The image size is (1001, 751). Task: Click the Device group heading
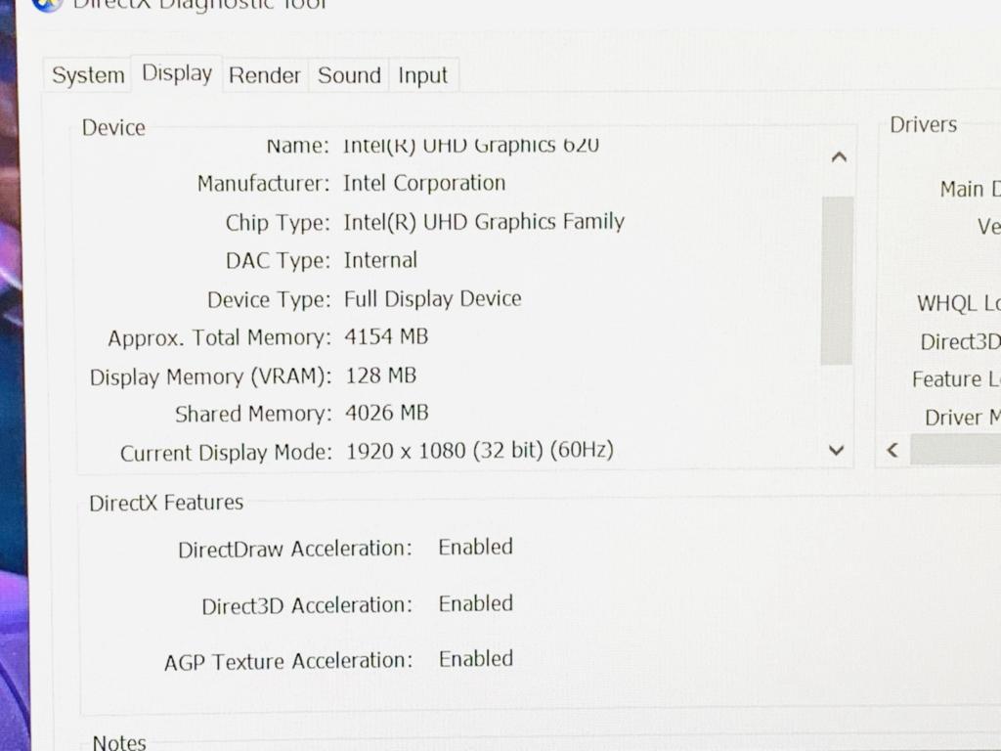[113, 128]
